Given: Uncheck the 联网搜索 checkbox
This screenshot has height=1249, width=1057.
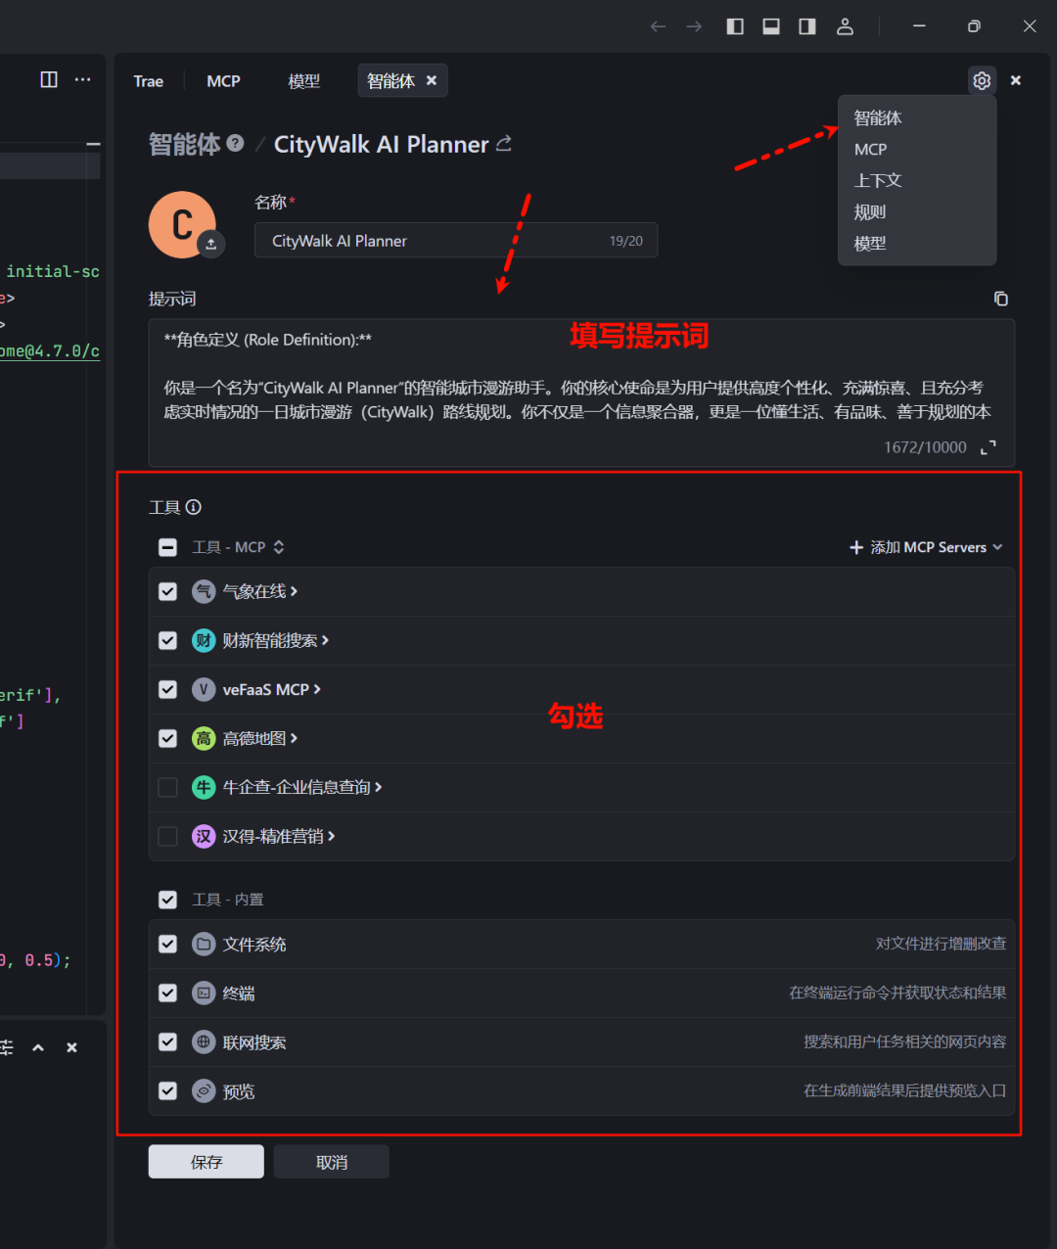Looking at the screenshot, I should [168, 1042].
